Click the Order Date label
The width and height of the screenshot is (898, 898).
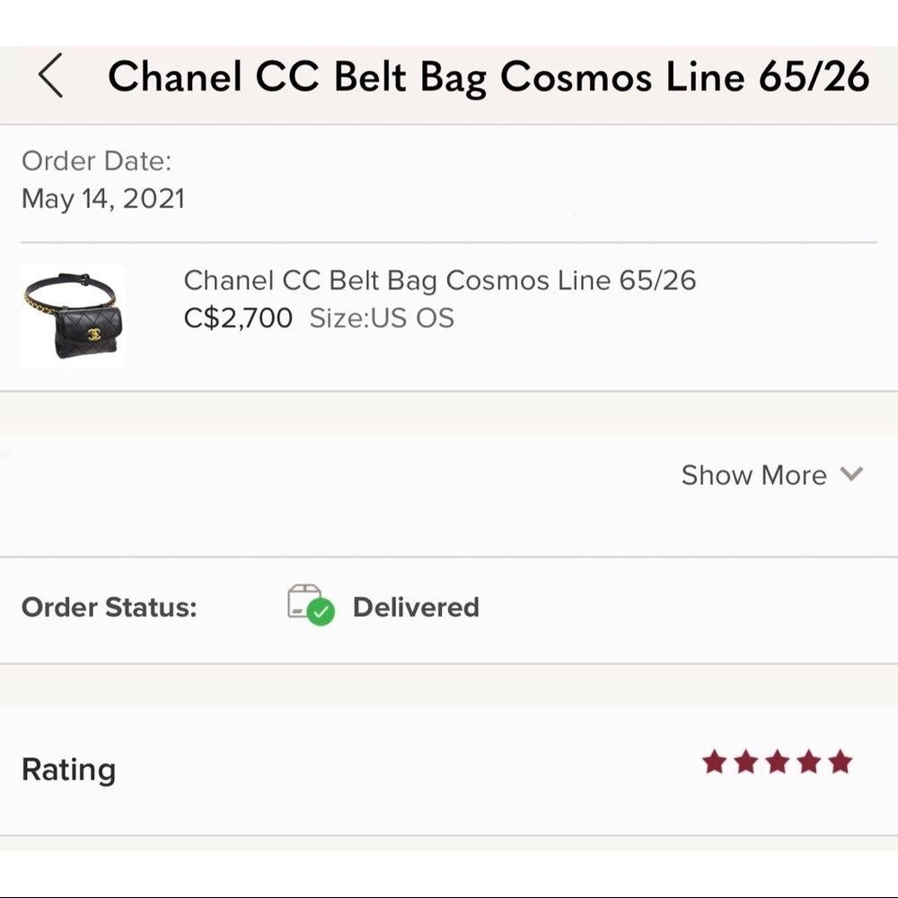[96, 162]
